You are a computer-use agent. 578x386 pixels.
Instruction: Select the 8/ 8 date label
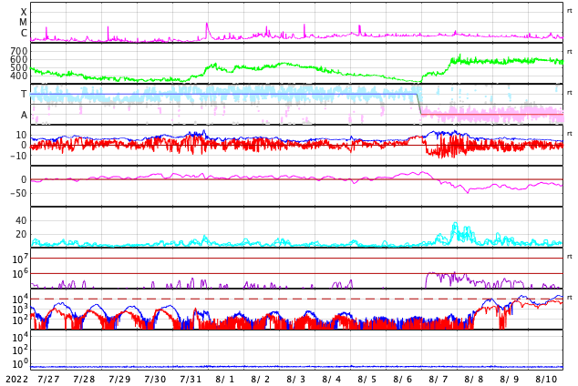pos(474,380)
